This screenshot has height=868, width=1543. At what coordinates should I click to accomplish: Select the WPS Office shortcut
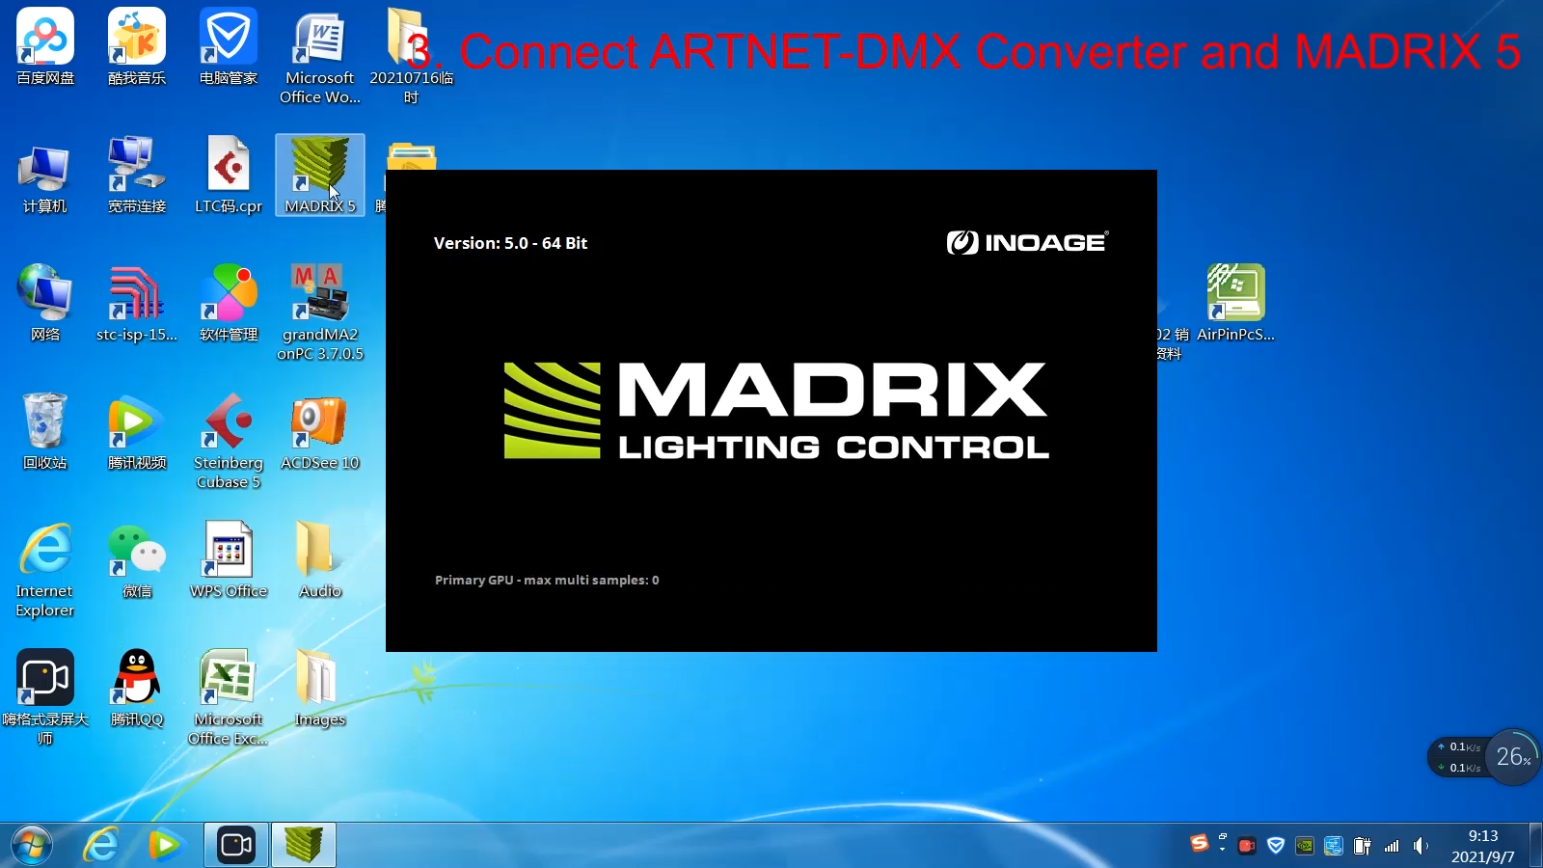(x=229, y=560)
